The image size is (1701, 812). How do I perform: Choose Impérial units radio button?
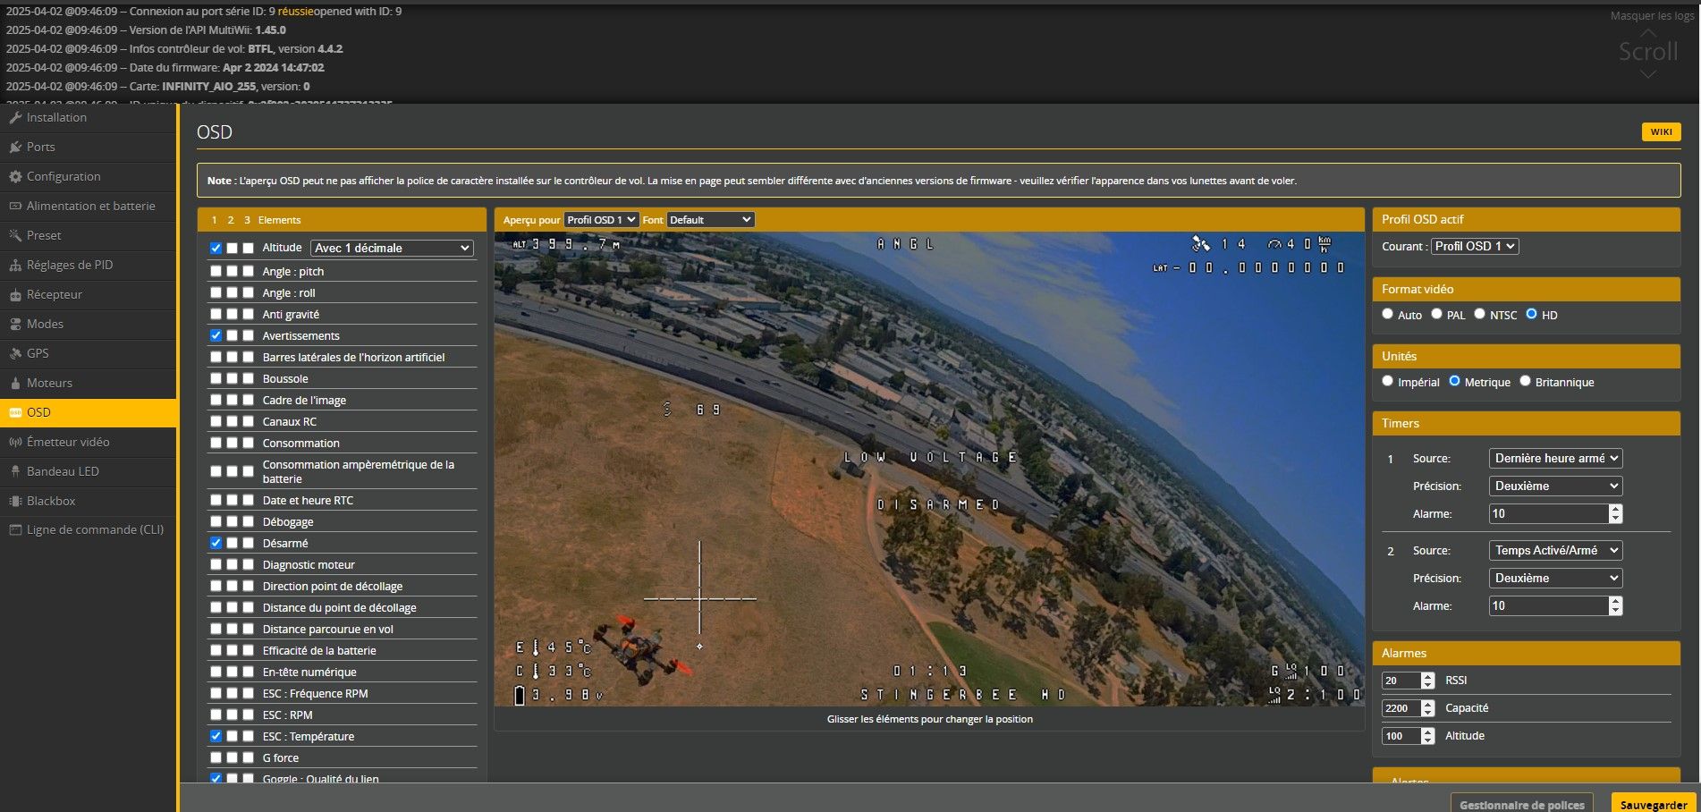click(x=1387, y=381)
